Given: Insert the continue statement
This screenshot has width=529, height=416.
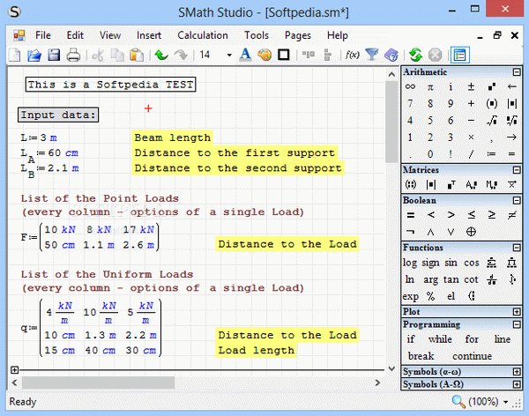Looking at the screenshot, I should click(x=472, y=356).
